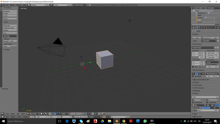Click the jump to start frame button
This screenshot has height=124, width=220.
tap(75, 117)
